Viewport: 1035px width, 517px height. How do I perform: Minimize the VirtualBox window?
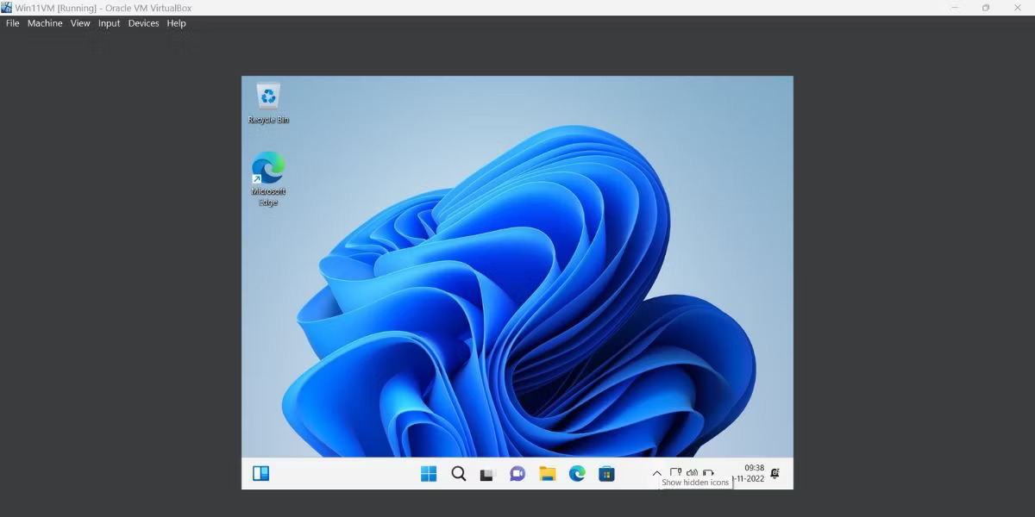coord(955,8)
